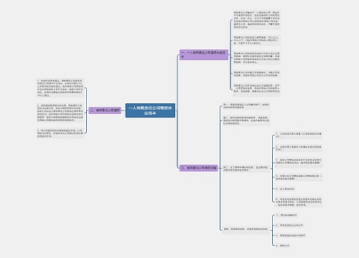Select purple branch '二、有限责任公司增资'
The width and height of the screenshot is (359, 258).
(105, 110)
